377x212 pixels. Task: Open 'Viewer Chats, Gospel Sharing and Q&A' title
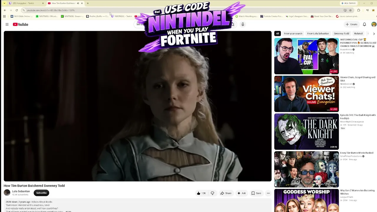point(358,79)
